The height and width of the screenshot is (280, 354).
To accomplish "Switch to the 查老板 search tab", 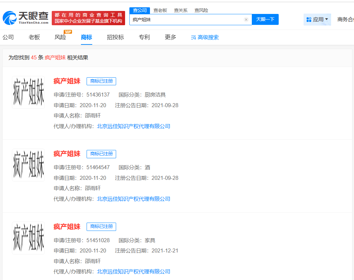I will coord(160,10).
